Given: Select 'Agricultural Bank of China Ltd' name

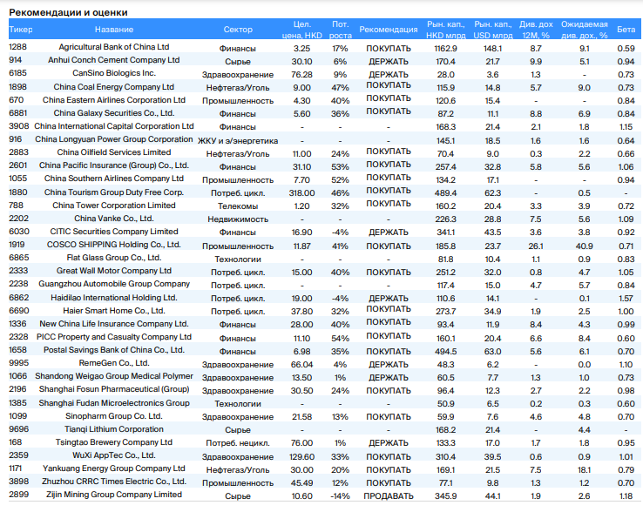Looking at the screenshot, I should click(114, 47).
